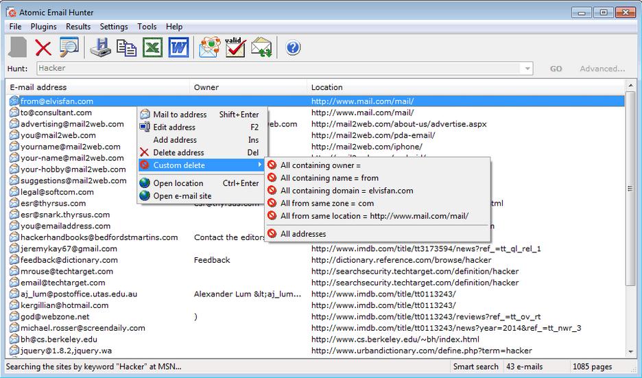Click envelope icon beside to@consultant.com
Image resolution: width=642 pixels, height=378 pixels.
click(14, 113)
